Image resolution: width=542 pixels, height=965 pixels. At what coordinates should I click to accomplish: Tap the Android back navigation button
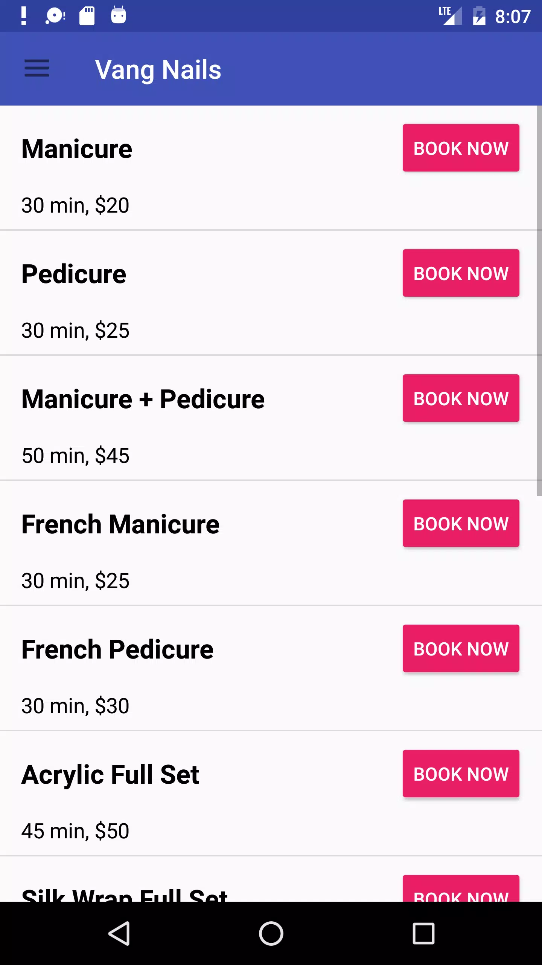120,933
